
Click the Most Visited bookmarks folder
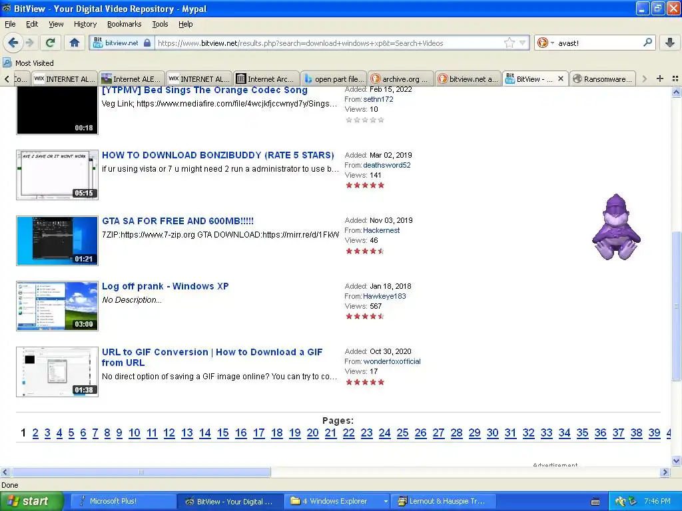tap(28, 63)
